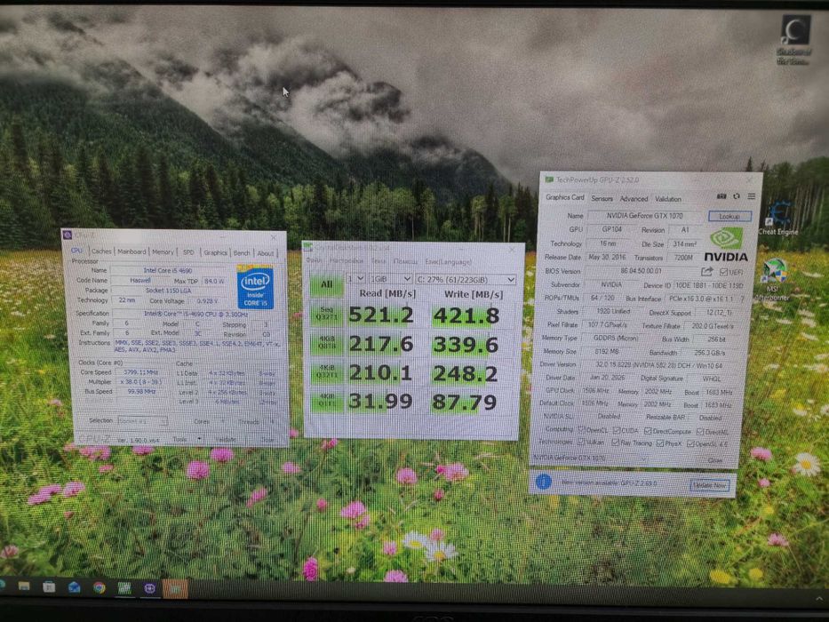829x622 pixels.
Task: Open the test count dropdown showing 1
Action: click(x=355, y=278)
